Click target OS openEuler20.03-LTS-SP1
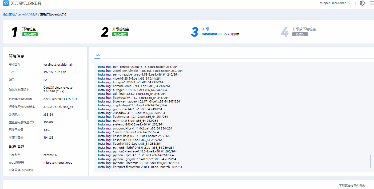374x189 pixels. coord(60,99)
